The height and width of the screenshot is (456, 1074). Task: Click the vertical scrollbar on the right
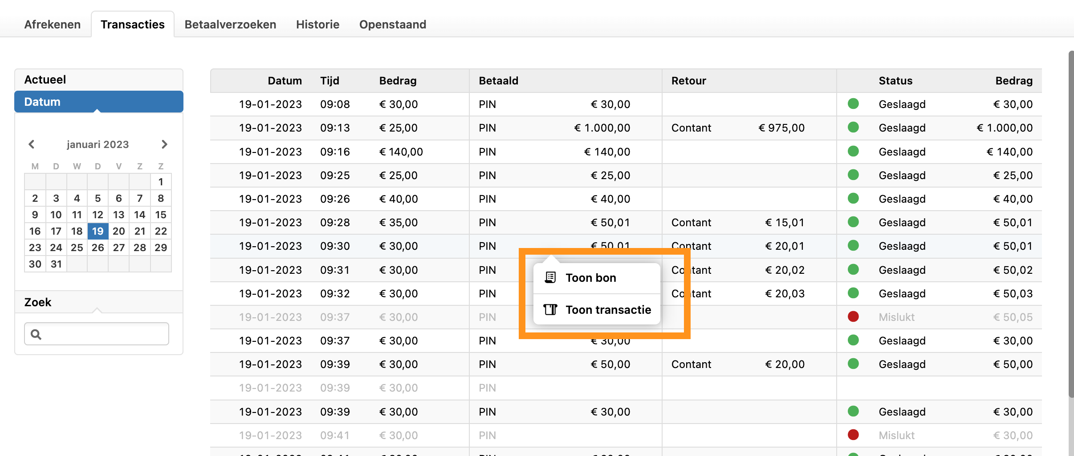tap(1070, 222)
